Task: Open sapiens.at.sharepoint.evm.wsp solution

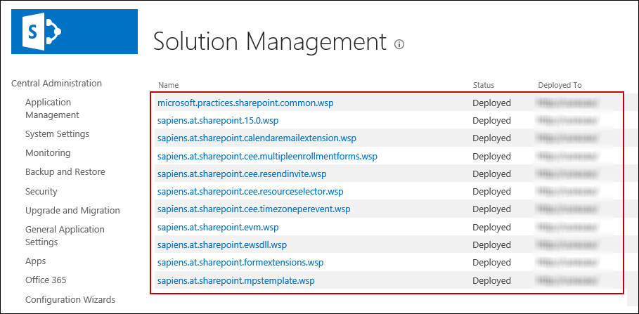Action: (218, 227)
